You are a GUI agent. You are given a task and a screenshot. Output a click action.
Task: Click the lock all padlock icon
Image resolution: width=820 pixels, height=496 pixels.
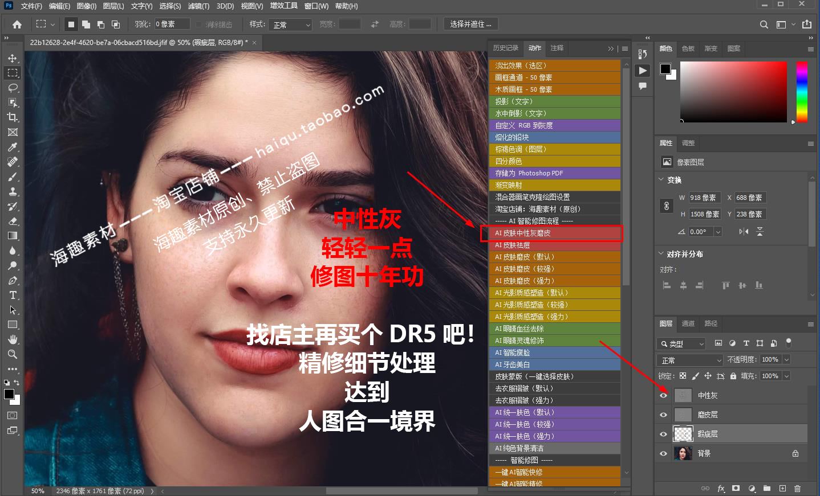click(733, 376)
